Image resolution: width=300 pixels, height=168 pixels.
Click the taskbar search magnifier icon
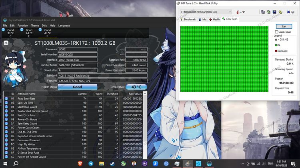[x=16, y=164]
